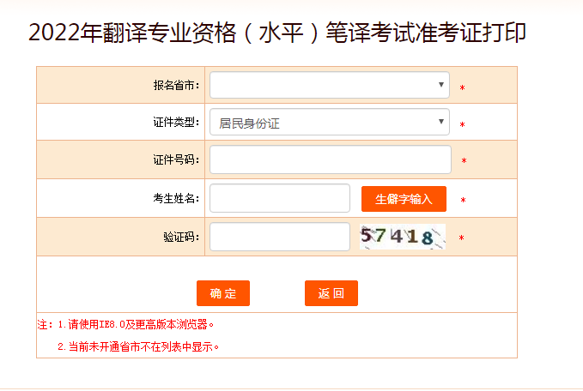Image resolution: width=583 pixels, height=391 pixels.
Task: Click the red asterisk beside 报名省市 dropdown
Action: click(463, 87)
